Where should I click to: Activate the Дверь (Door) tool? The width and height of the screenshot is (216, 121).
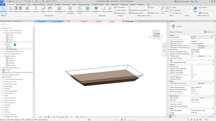pyautogui.click(x=16, y=9)
